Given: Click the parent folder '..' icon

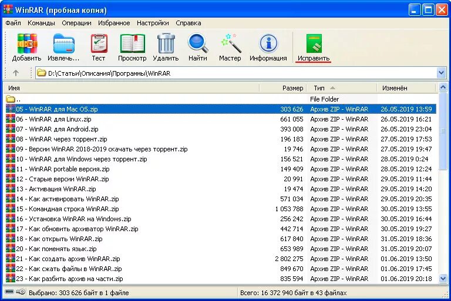Looking at the screenshot, I should pos(11,99).
